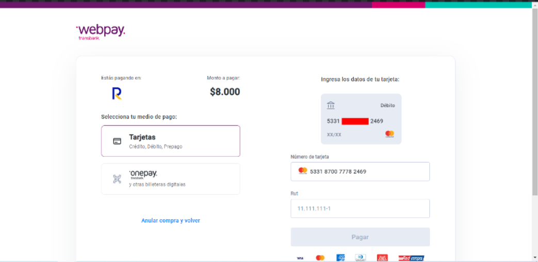Click the Mastercard icon inside card number field
This screenshot has width=538, height=262.
(303, 171)
